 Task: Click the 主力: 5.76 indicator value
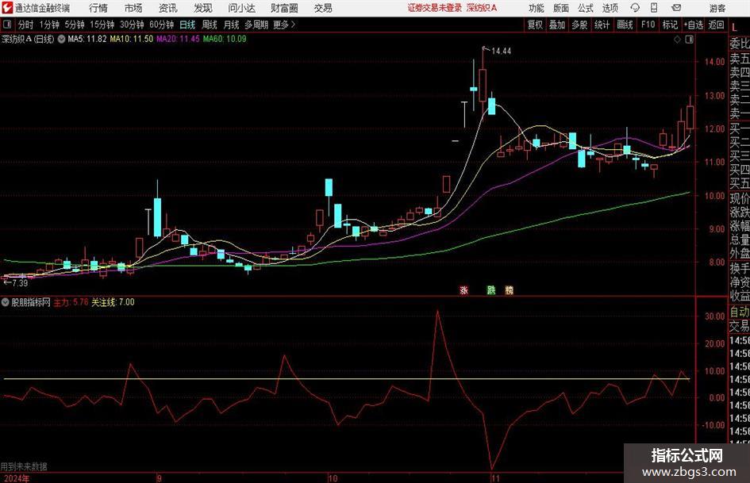pos(71,302)
